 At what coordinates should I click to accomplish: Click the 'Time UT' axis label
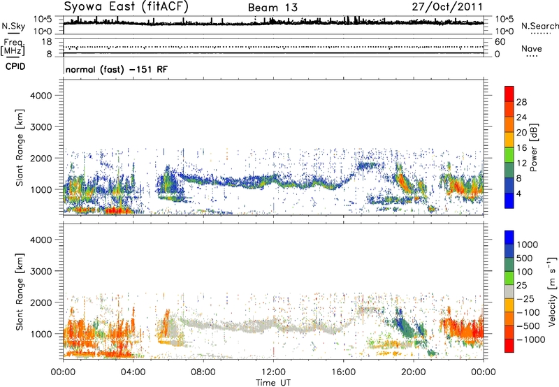(273, 383)
